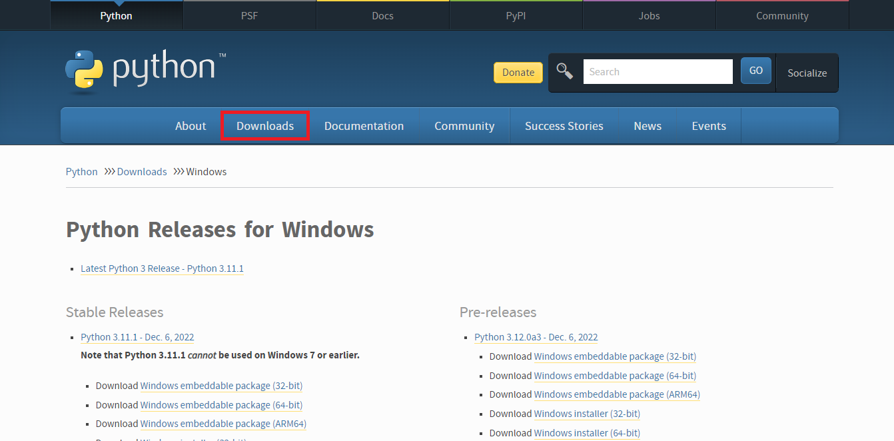Click the Windows 7 compatibility note
Screen dimensions: 894x441
click(x=220, y=355)
